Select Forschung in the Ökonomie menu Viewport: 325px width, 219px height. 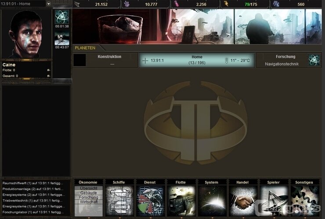(x=89, y=197)
